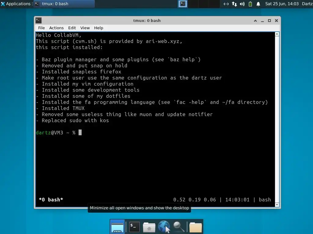Click the 'Removed and put snap on hold' line

[x=81, y=66]
